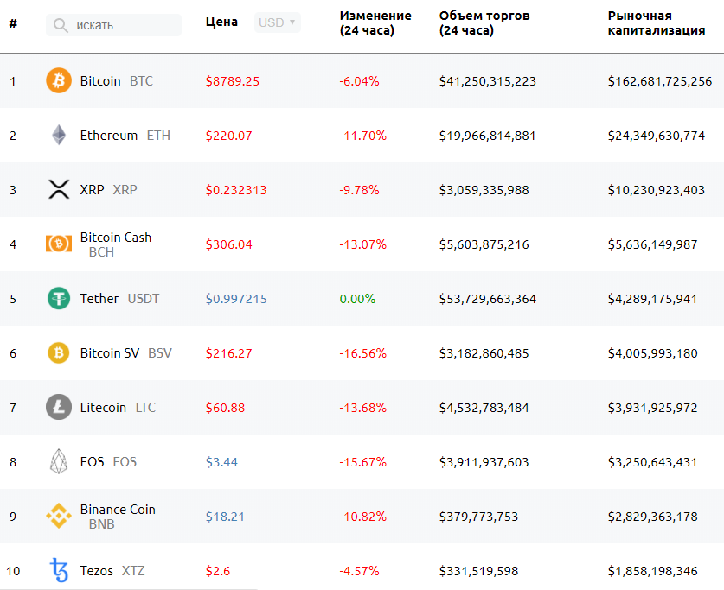This screenshot has height=590, width=724.
Task: Click the search field with magnifier
Action: coord(114,26)
